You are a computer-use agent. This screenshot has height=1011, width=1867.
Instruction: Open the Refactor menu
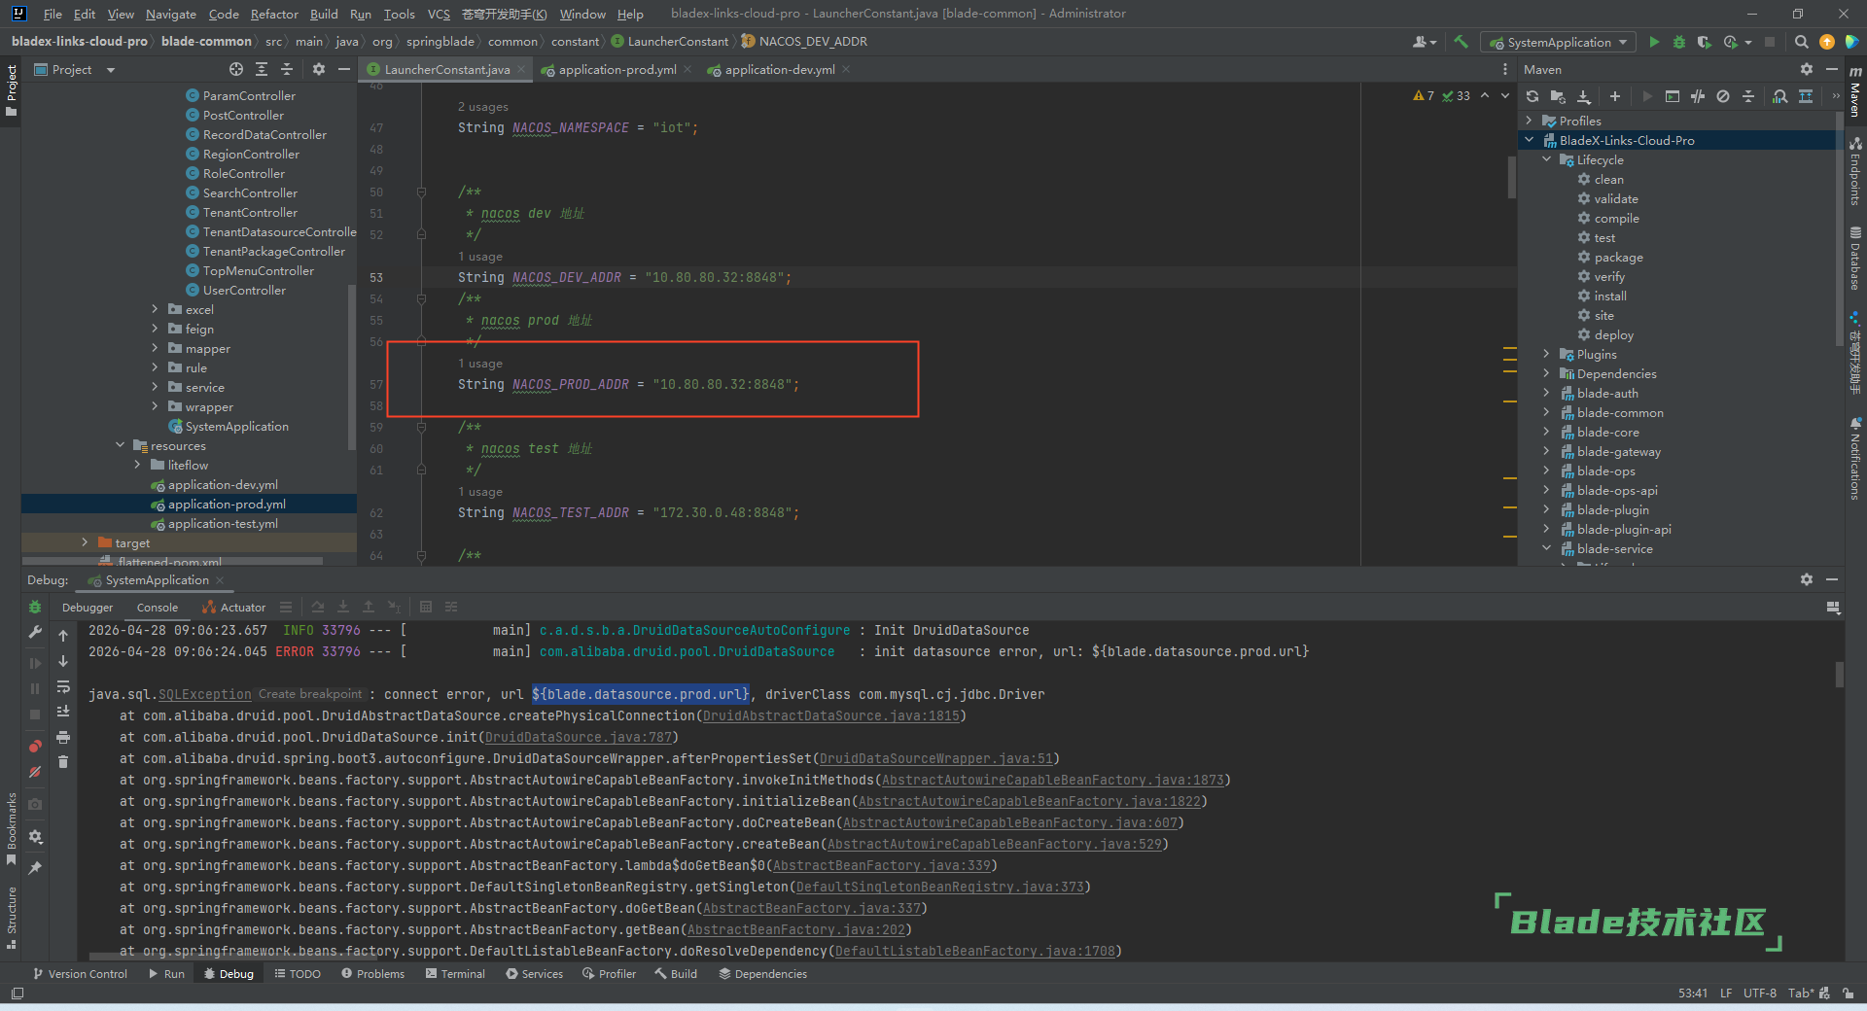pyautogui.click(x=273, y=14)
